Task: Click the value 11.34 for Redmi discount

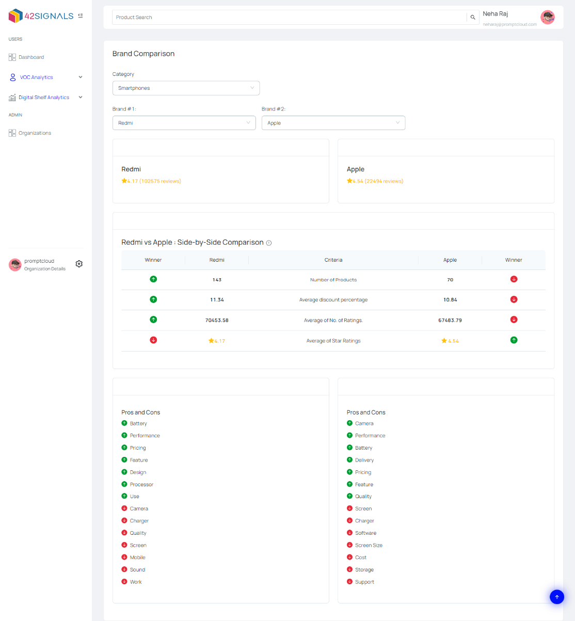Action: (217, 300)
